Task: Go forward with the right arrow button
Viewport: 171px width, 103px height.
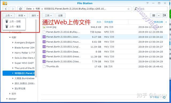Action: (x=13, y=9)
